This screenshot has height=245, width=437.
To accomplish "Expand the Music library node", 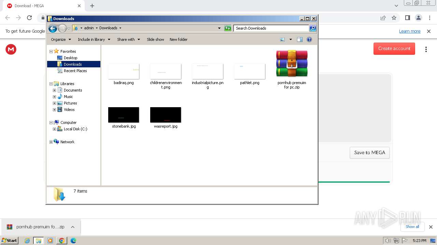I will pyautogui.click(x=54, y=97).
